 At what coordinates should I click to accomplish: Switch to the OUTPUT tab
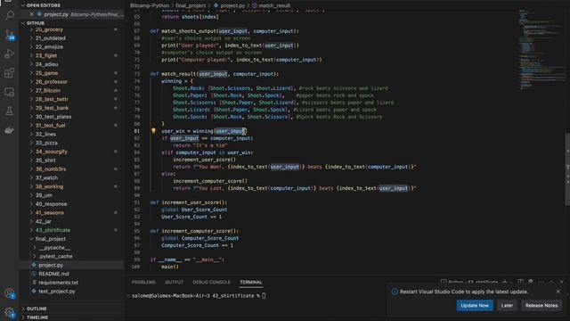click(x=175, y=283)
